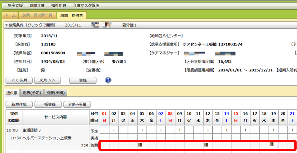297x153 pixels.
Task: Click the 一括登録 bulk register button
Action: pyautogui.click(x=47, y=104)
